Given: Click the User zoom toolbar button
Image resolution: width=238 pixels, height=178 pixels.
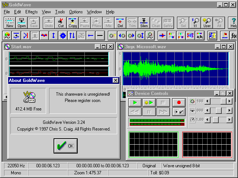Looking at the screenshot, I should [x=207, y=23].
